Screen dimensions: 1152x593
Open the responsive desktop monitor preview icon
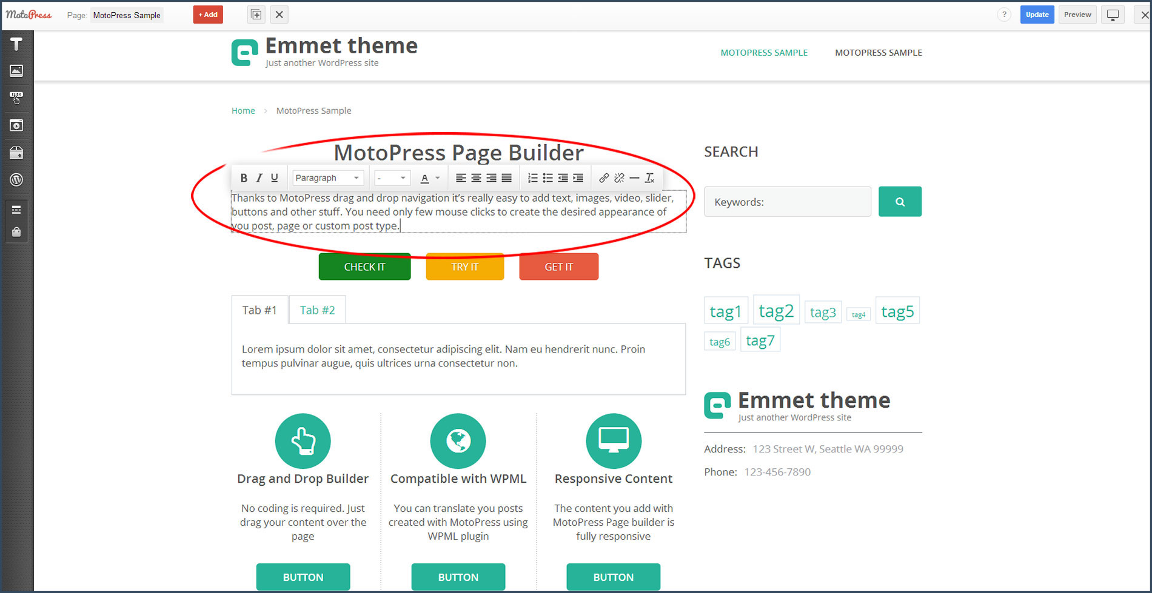click(1113, 15)
